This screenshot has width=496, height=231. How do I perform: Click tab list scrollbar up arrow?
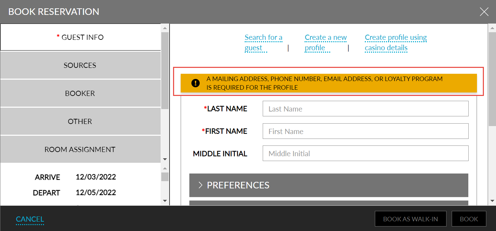(x=165, y=28)
